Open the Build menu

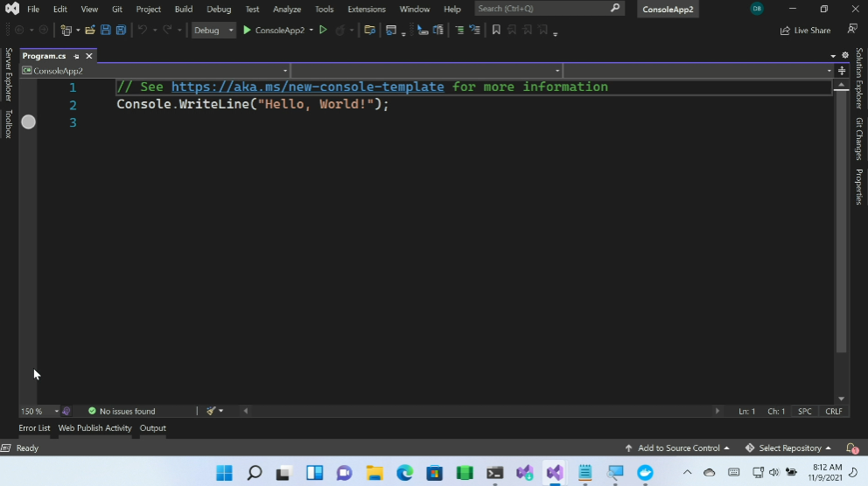pos(183,9)
